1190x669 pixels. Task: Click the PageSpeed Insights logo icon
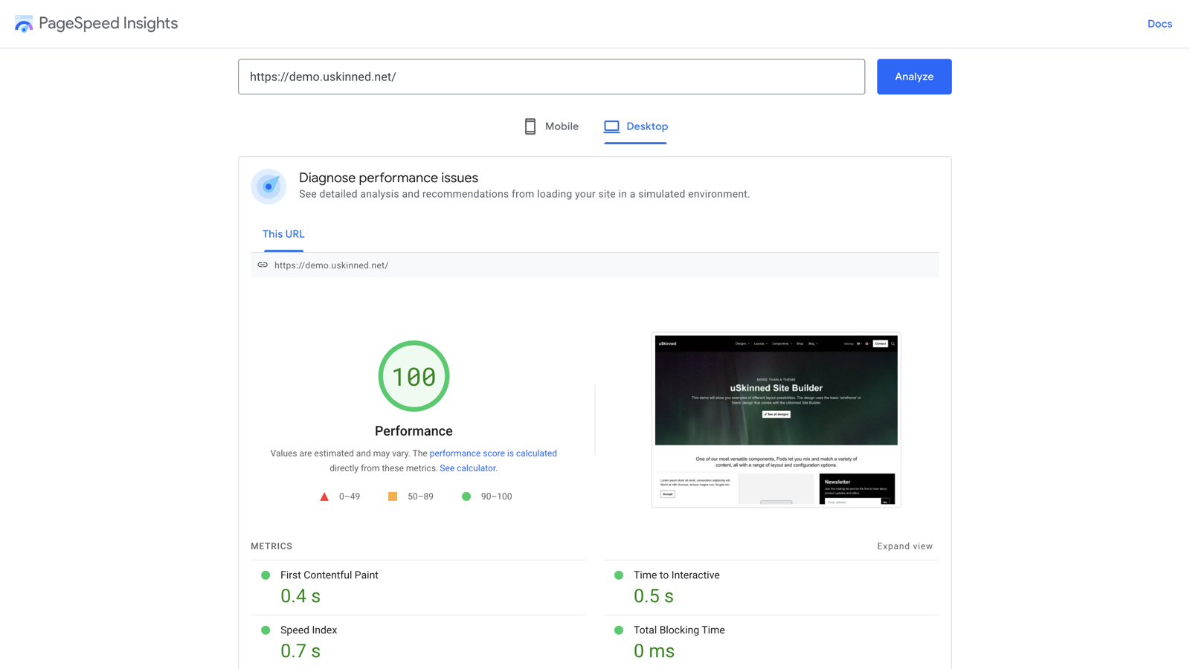click(x=23, y=23)
